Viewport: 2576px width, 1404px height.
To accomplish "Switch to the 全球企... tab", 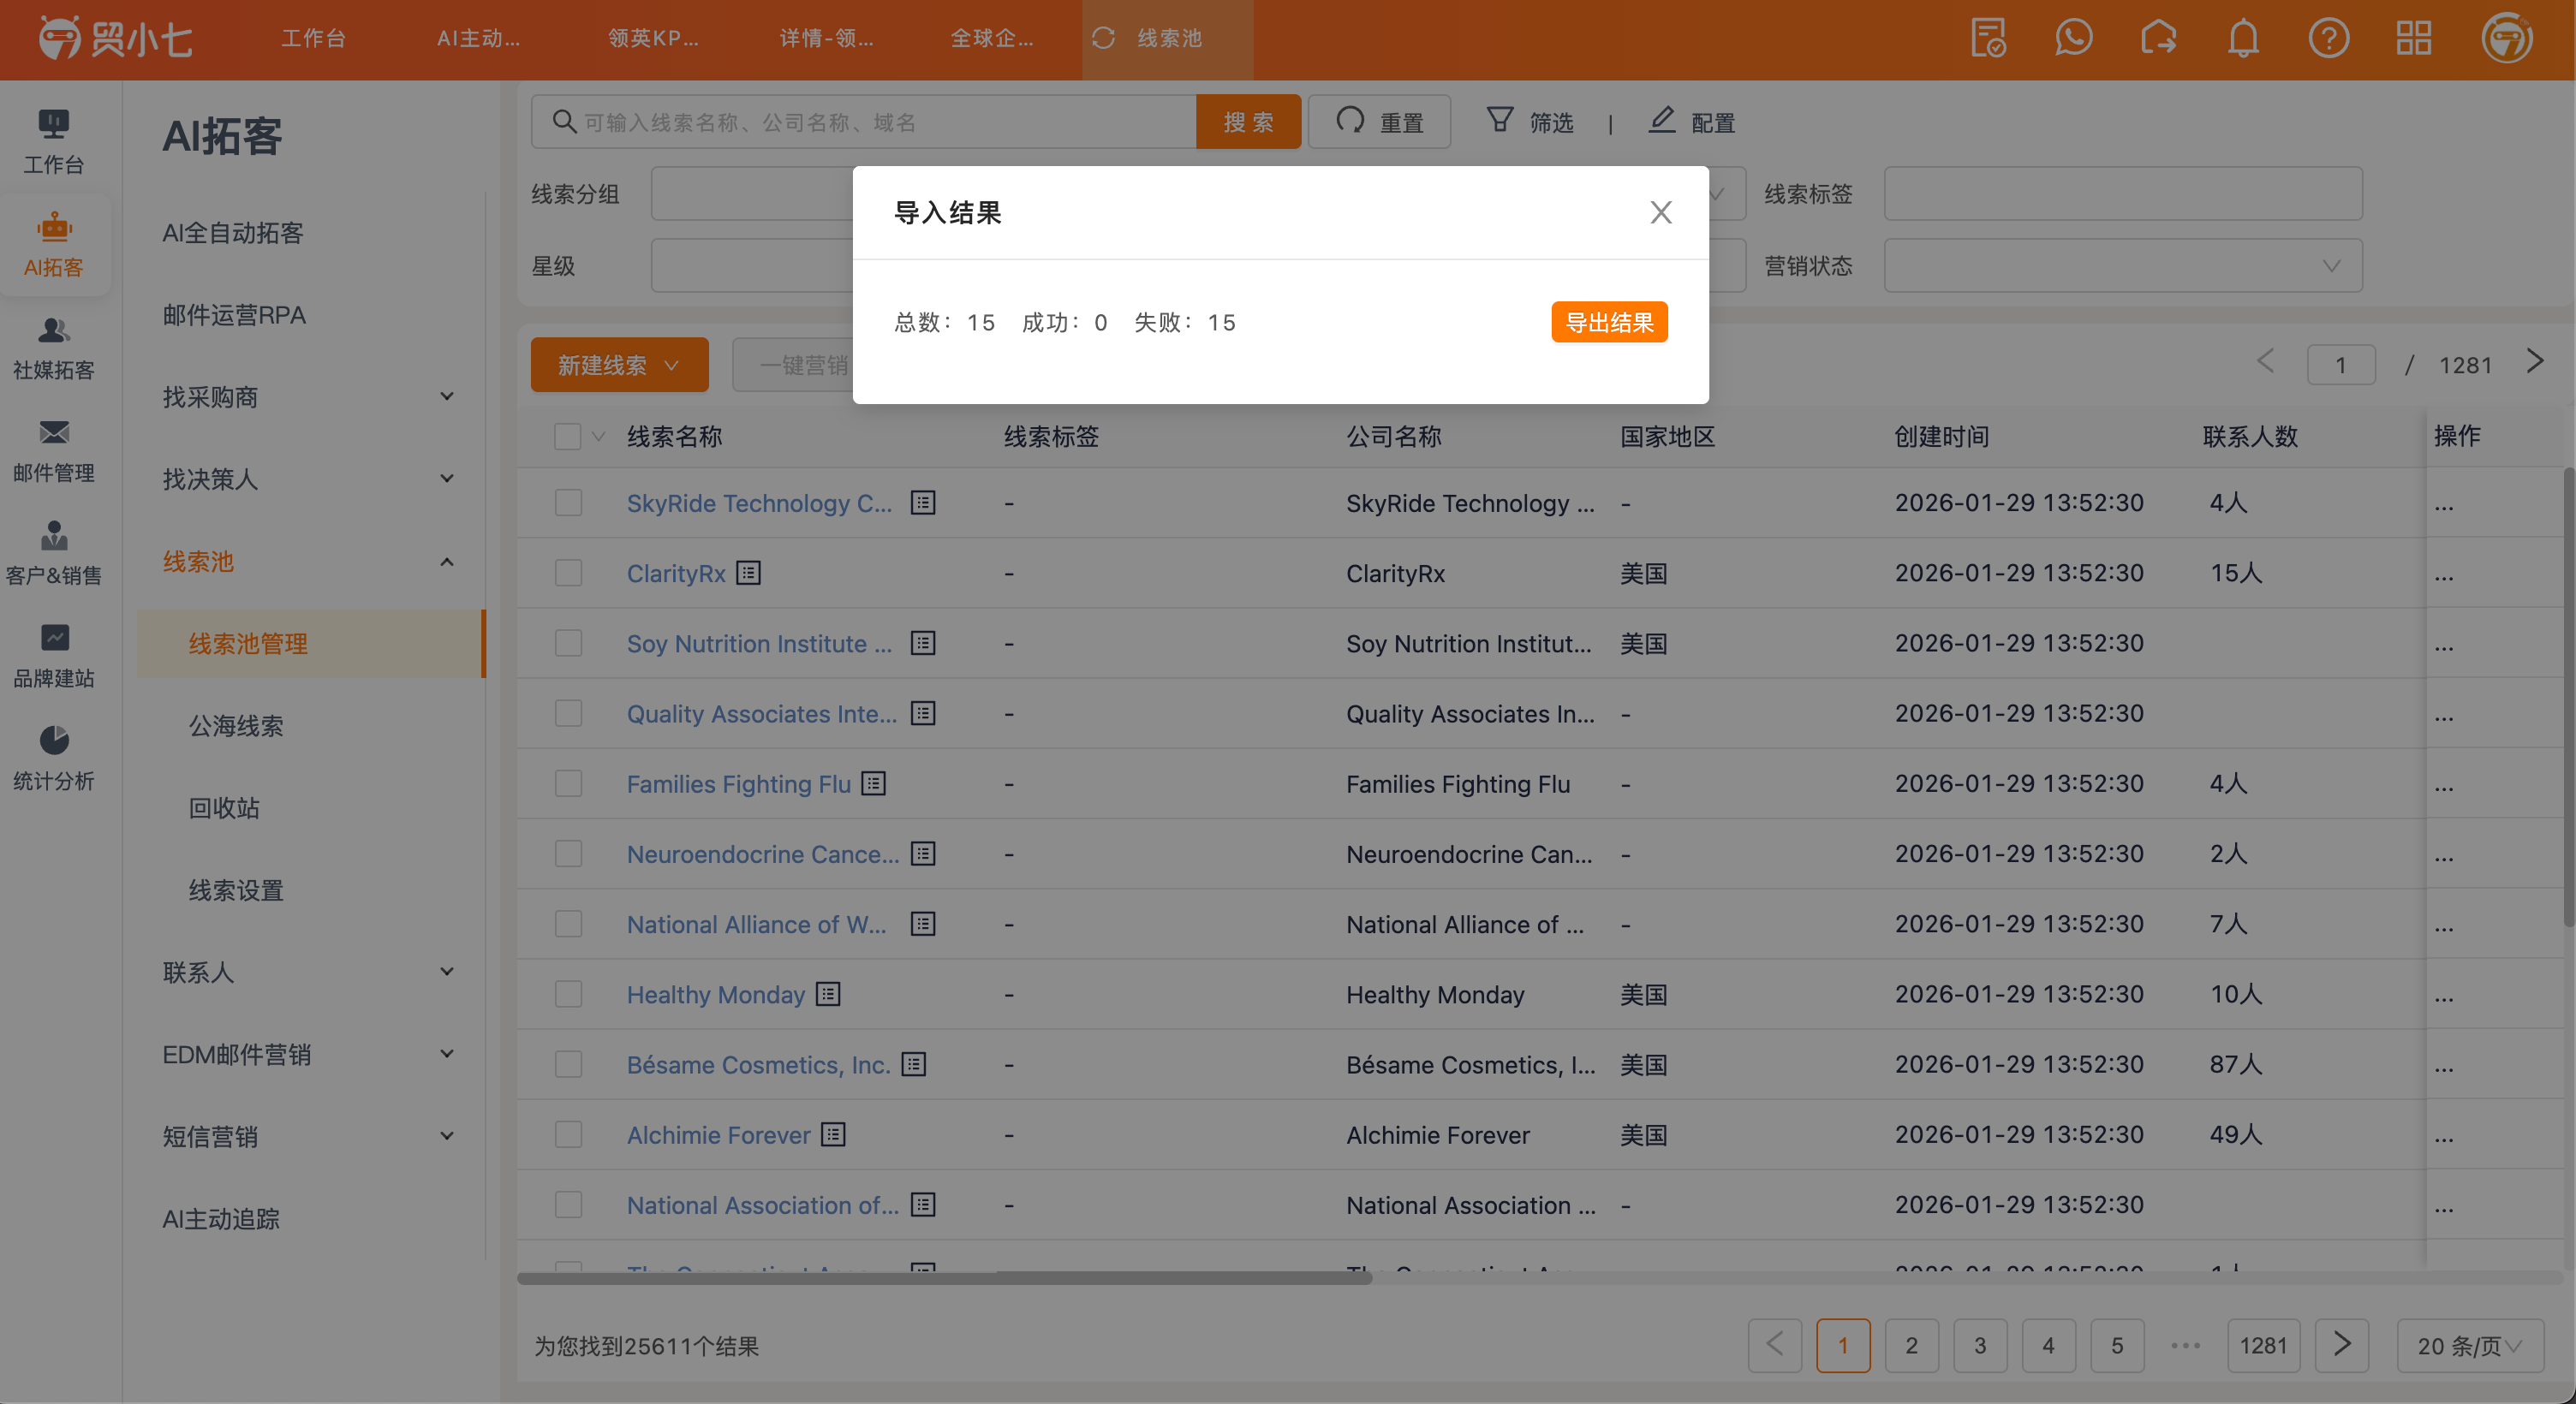I will pyautogui.click(x=992, y=39).
